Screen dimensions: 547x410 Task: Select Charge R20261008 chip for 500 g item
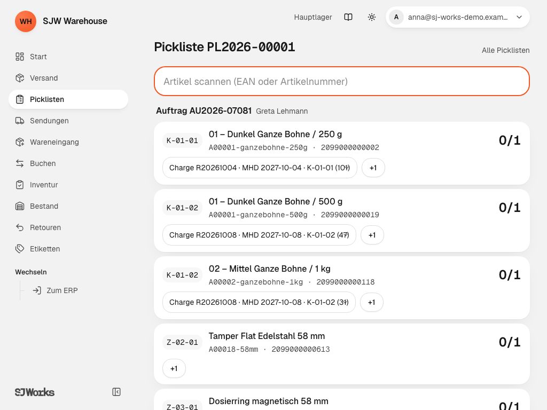pos(259,235)
